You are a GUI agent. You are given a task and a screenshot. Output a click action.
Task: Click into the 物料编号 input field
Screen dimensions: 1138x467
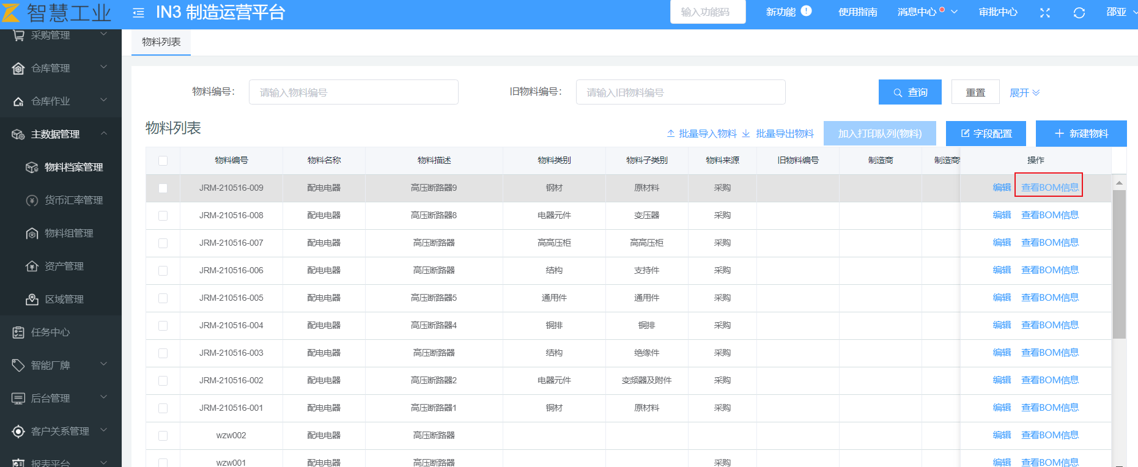(353, 92)
